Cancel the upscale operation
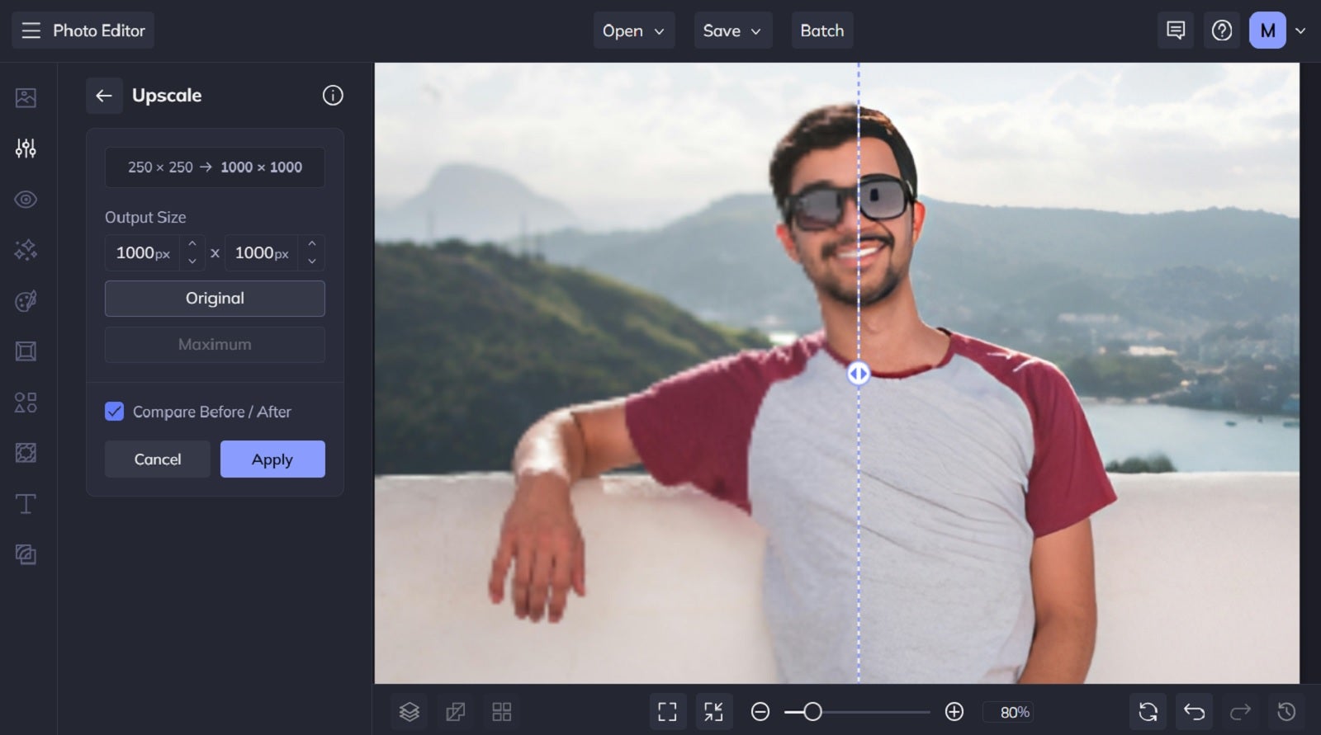This screenshot has width=1321, height=735. (158, 459)
